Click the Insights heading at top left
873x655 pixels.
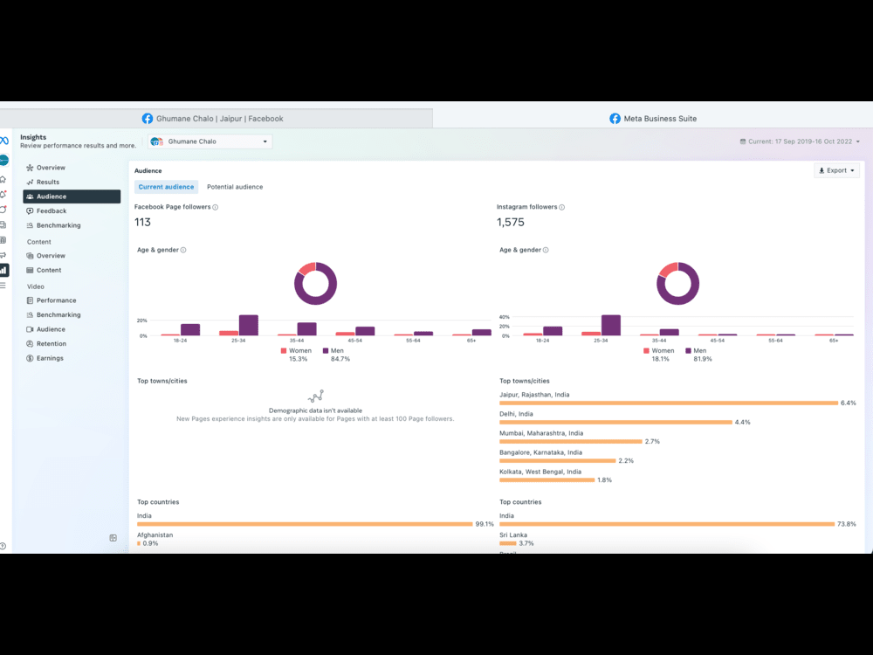click(x=33, y=137)
